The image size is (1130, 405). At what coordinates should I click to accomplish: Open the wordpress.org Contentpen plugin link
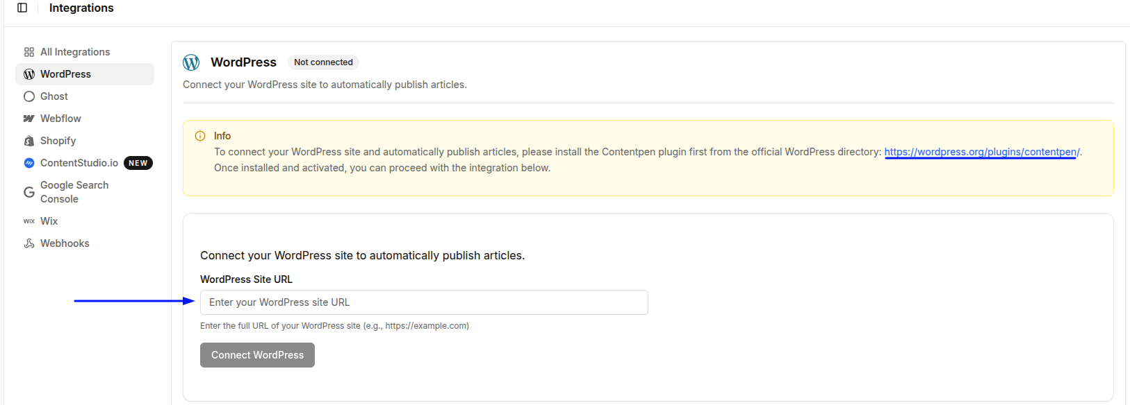(982, 152)
